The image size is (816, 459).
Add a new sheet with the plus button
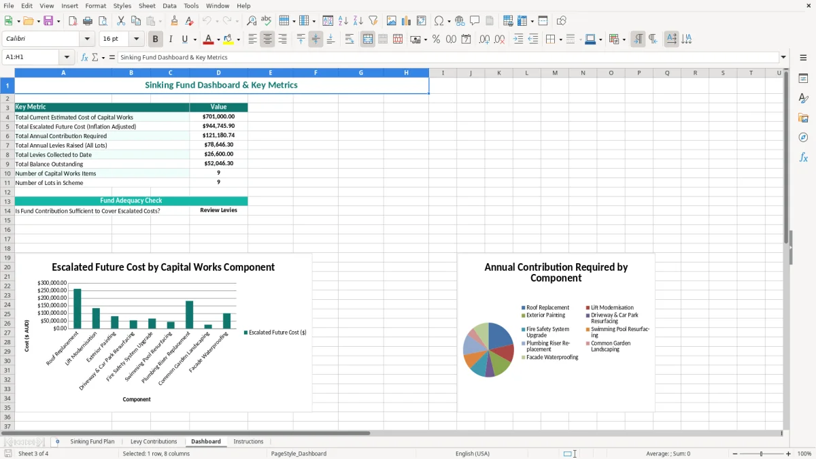click(x=57, y=441)
